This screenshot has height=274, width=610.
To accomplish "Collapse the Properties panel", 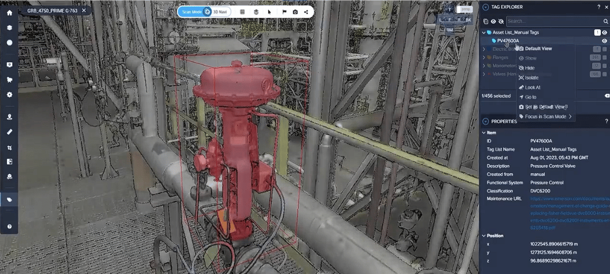I will (x=485, y=121).
